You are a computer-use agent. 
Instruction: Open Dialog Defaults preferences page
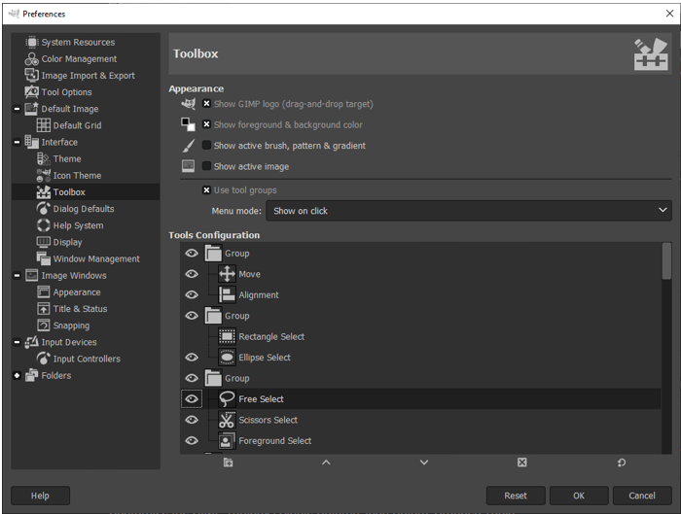84,209
